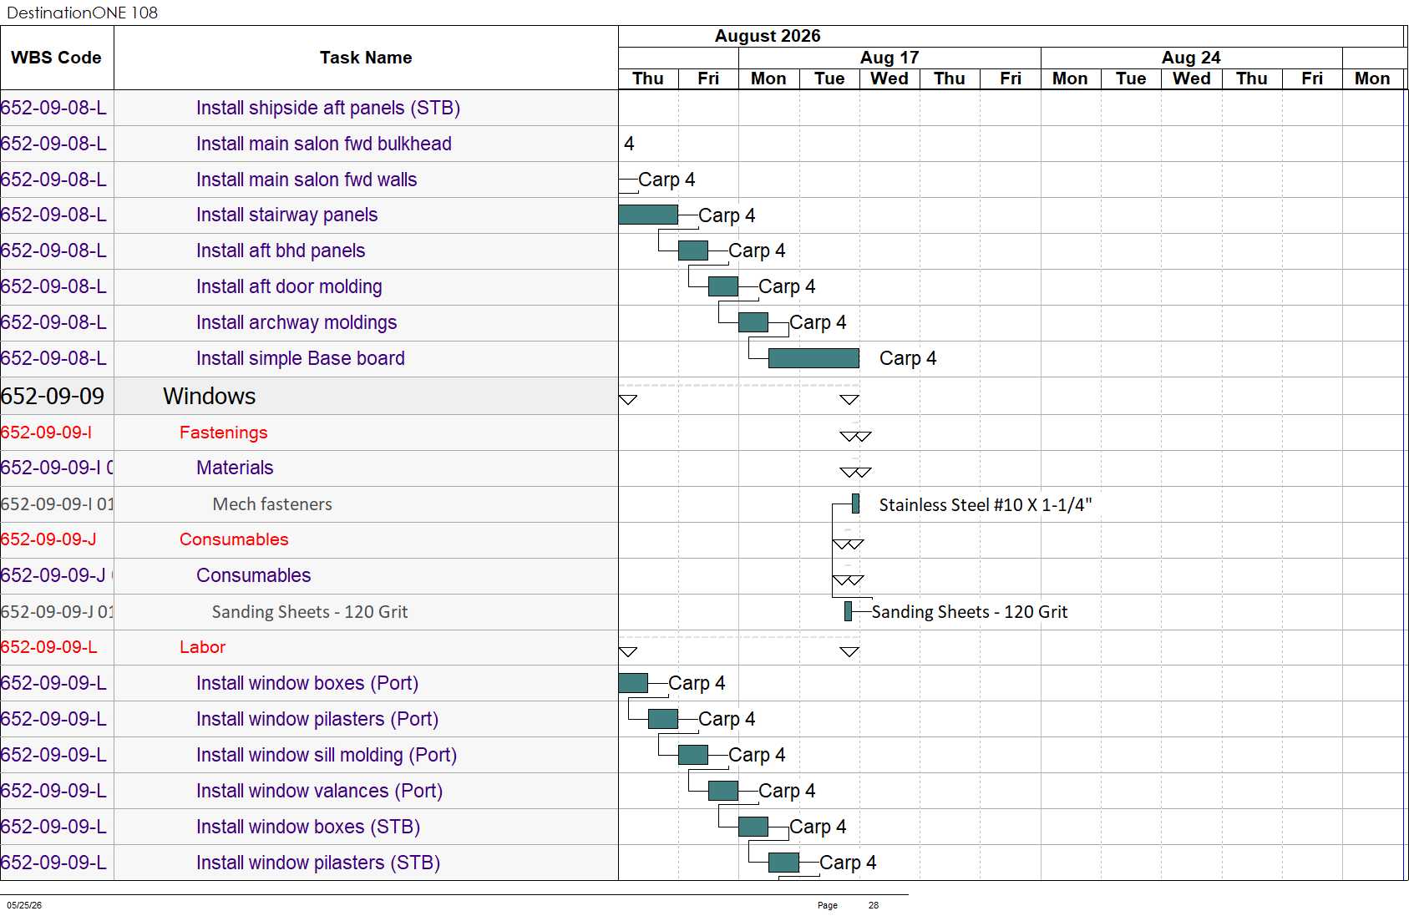Viewport: 1409px width, 916px height.
Task: Select task Install aft bhd panels
Action: point(281,251)
